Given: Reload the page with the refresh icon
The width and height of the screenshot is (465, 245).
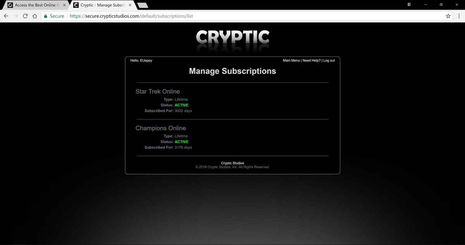Looking at the screenshot, I should tap(25, 16).
